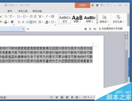Align the selected text left
Viewport: 132px width, 101px height.
coord(19,22)
